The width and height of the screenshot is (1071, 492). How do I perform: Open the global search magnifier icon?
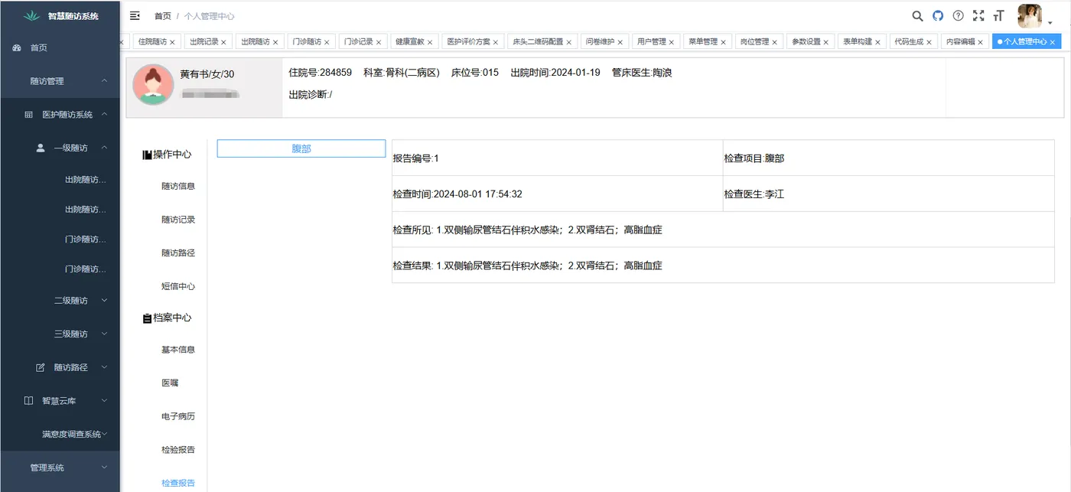pos(917,15)
